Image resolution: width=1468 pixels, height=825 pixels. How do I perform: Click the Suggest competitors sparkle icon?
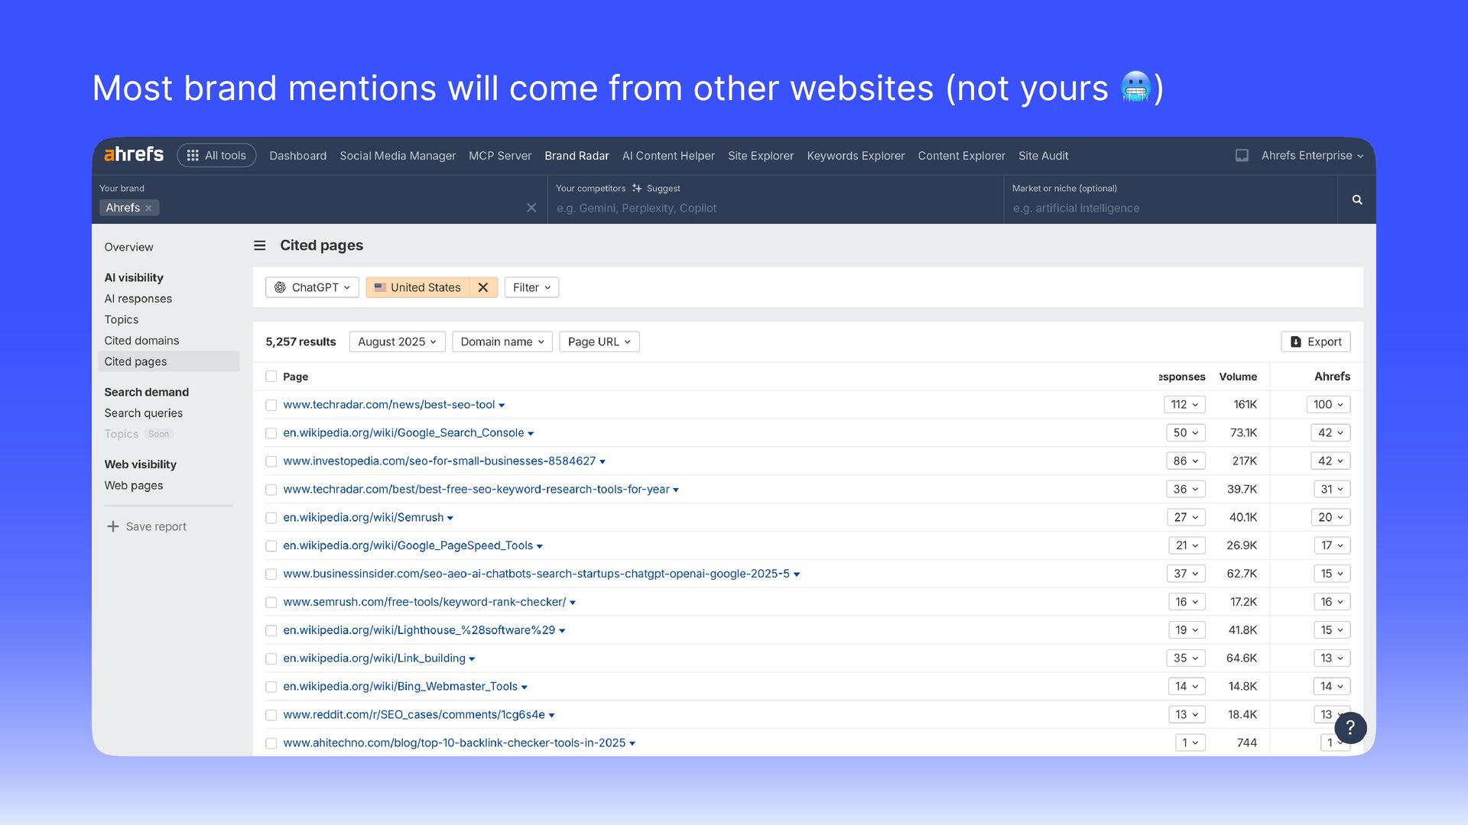[637, 189]
